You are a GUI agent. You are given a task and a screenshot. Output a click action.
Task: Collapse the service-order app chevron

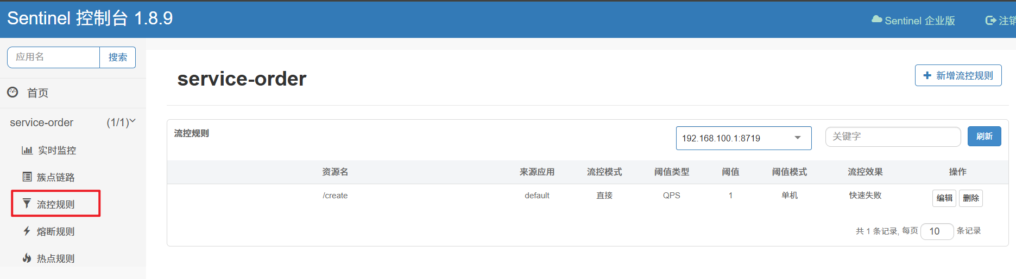[x=132, y=121]
